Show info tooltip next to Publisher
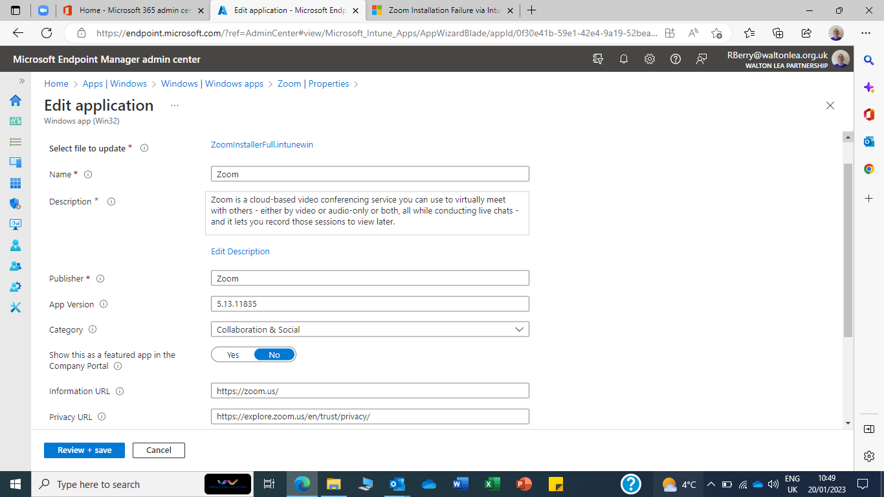 click(x=100, y=278)
